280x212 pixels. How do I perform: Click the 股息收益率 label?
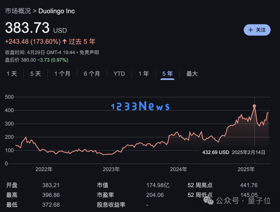(x=111, y=205)
